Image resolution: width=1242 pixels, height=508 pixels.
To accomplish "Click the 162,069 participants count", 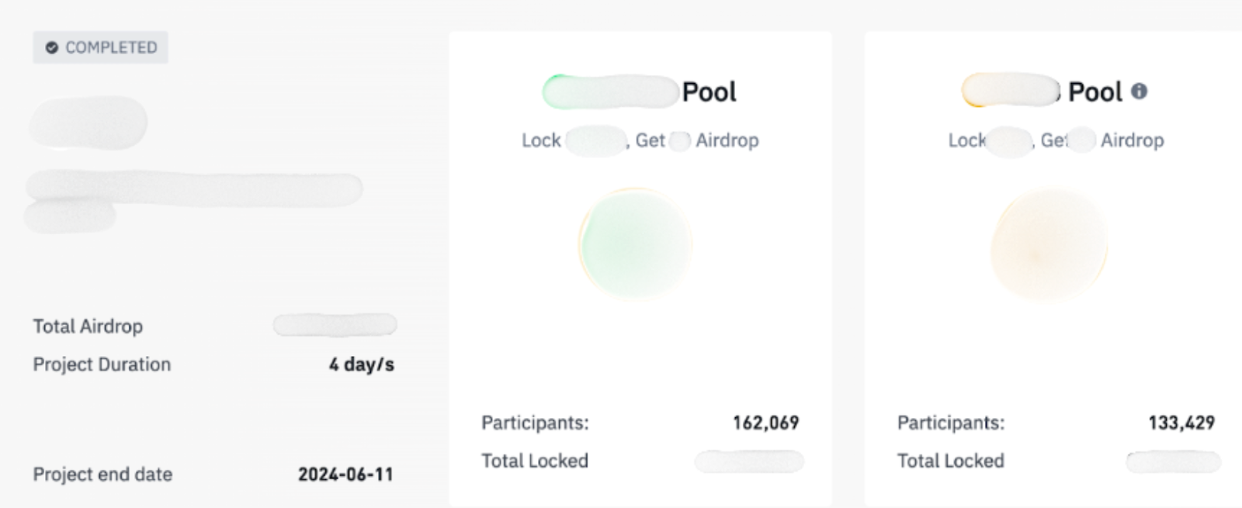I will (x=765, y=423).
